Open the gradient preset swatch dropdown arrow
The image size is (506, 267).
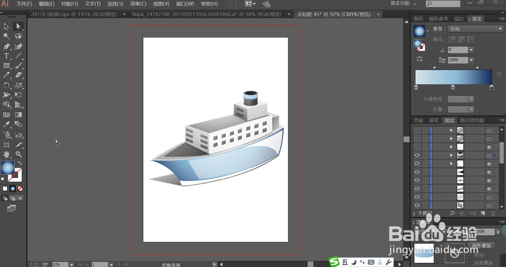click(x=428, y=31)
